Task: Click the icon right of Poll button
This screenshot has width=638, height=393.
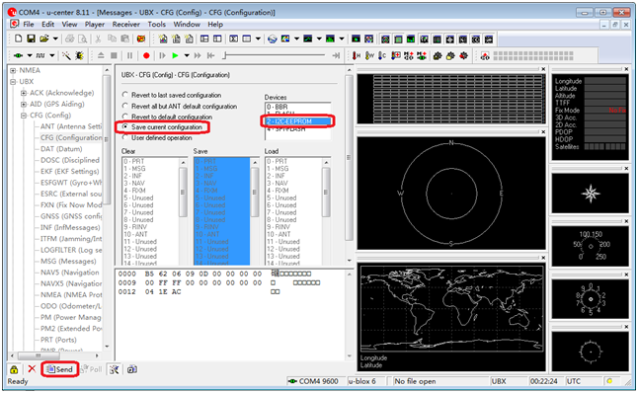Action: point(115,369)
